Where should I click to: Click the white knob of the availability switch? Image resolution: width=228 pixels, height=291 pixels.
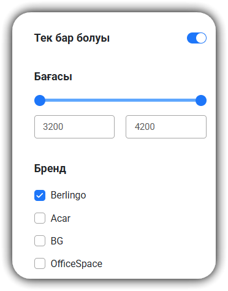tap(201, 38)
